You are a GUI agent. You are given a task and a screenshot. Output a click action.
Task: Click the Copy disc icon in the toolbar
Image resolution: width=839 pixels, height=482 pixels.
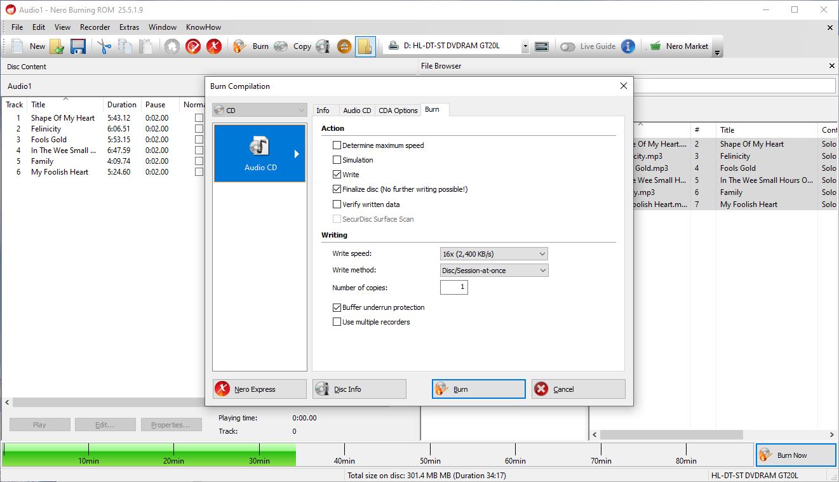(x=281, y=46)
